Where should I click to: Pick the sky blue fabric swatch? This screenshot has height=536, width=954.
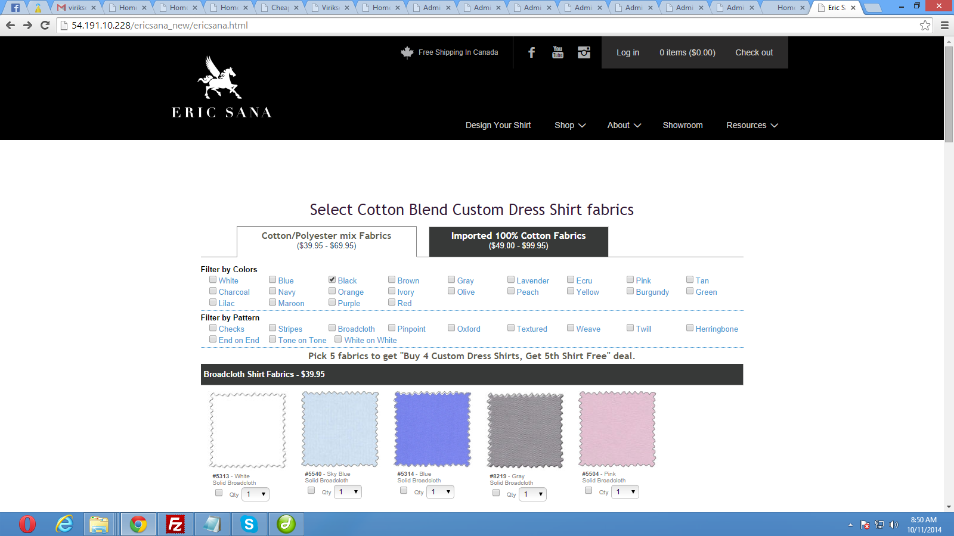340,429
